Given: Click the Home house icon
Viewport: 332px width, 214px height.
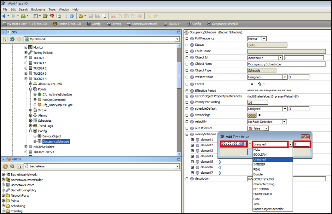Looking at the screenshot, I should pos(52,16).
